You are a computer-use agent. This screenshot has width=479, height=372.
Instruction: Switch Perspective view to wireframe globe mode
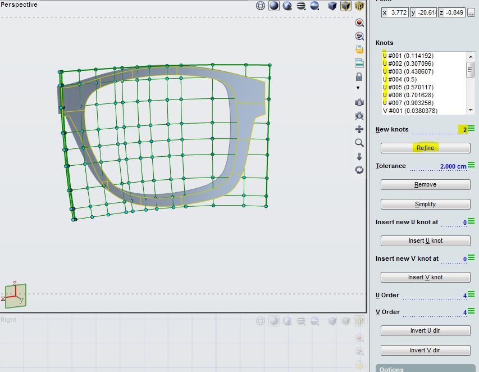(260, 6)
